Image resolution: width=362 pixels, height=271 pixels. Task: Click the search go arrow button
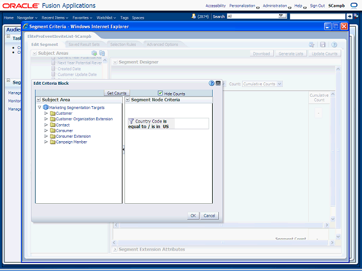click(350, 16)
